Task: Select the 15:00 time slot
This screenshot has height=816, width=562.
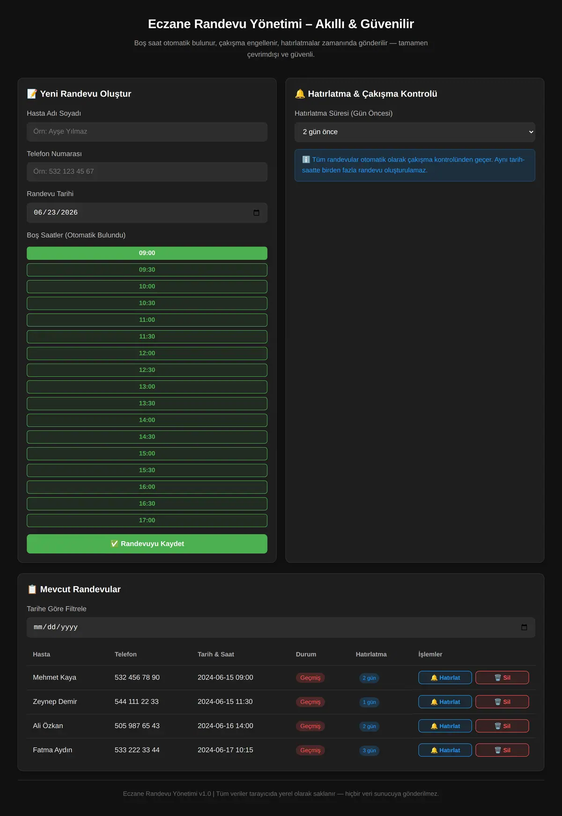Action: click(x=147, y=453)
